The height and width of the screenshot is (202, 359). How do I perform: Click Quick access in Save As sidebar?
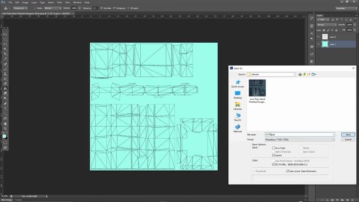(238, 84)
